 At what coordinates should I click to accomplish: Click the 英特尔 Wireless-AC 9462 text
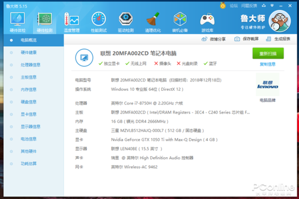tap(134, 167)
